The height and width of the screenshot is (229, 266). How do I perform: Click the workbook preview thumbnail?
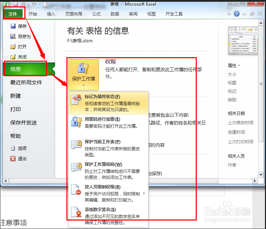(243, 41)
